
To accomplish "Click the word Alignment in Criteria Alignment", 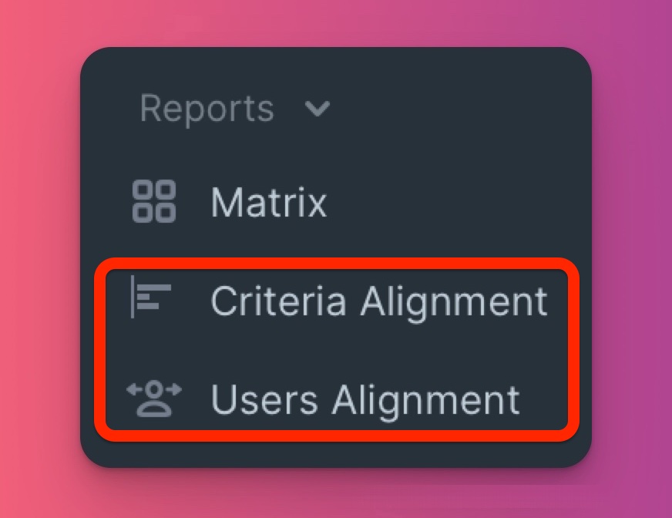I will [x=454, y=303].
